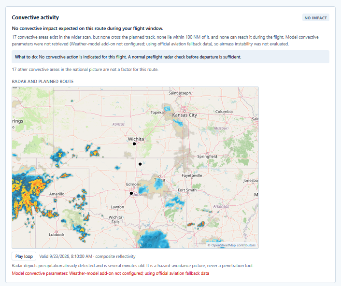Click the Kansas City label on map
Screen dimensions: 341x286
coord(185,115)
